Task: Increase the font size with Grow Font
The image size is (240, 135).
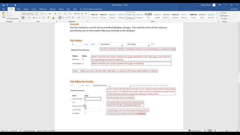Action: click(x=43, y=14)
